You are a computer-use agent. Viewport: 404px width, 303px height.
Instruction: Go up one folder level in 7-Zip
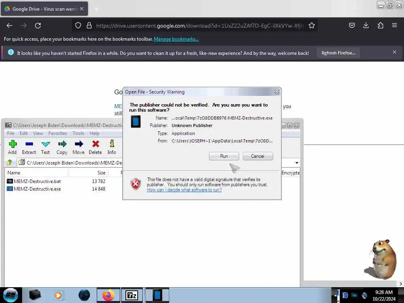(10, 162)
